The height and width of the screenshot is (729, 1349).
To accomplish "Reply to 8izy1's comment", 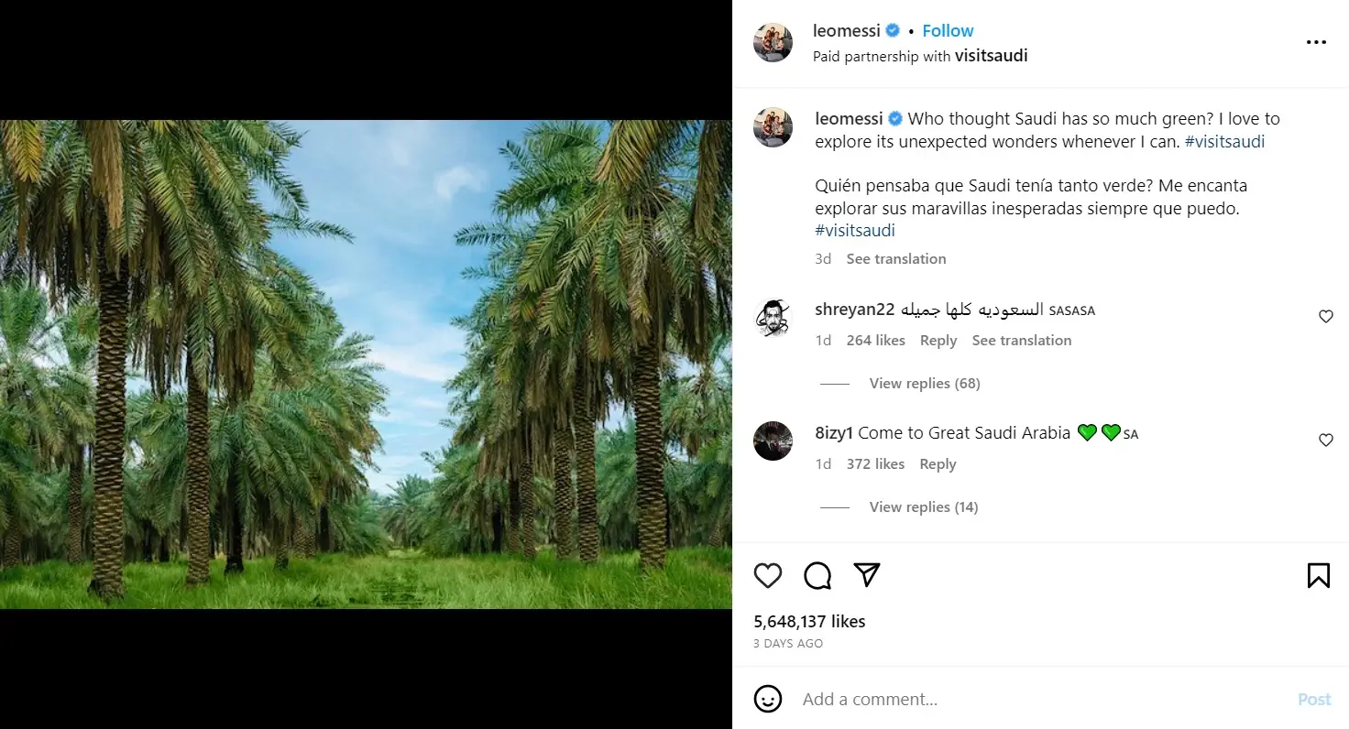I will coord(937,463).
